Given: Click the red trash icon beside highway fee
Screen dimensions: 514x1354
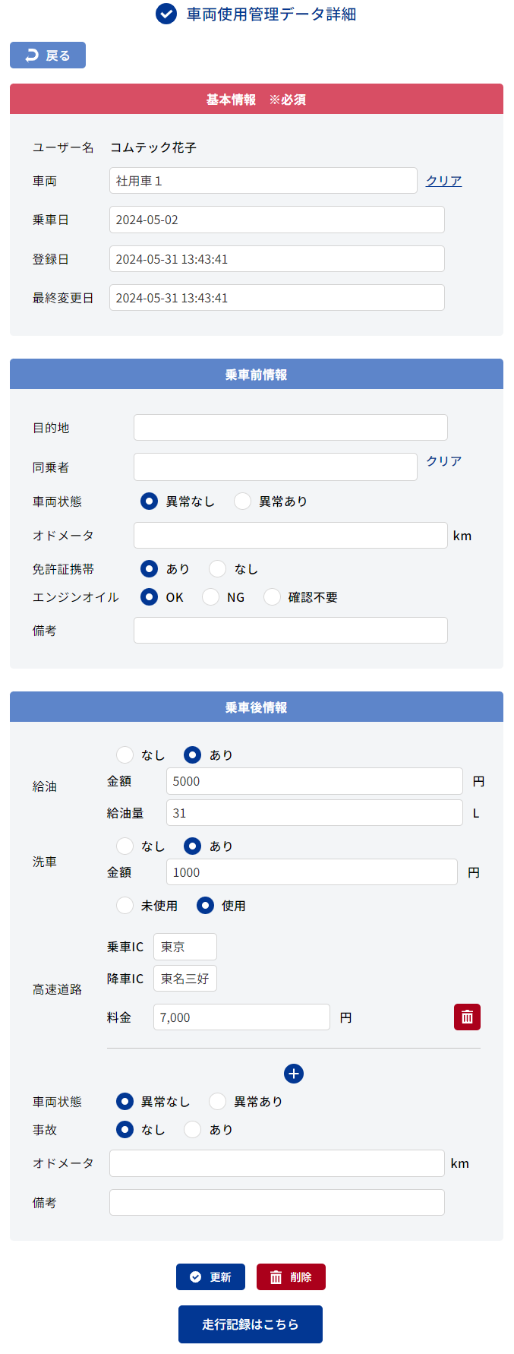Looking at the screenshot, I should coord(467,1017).
